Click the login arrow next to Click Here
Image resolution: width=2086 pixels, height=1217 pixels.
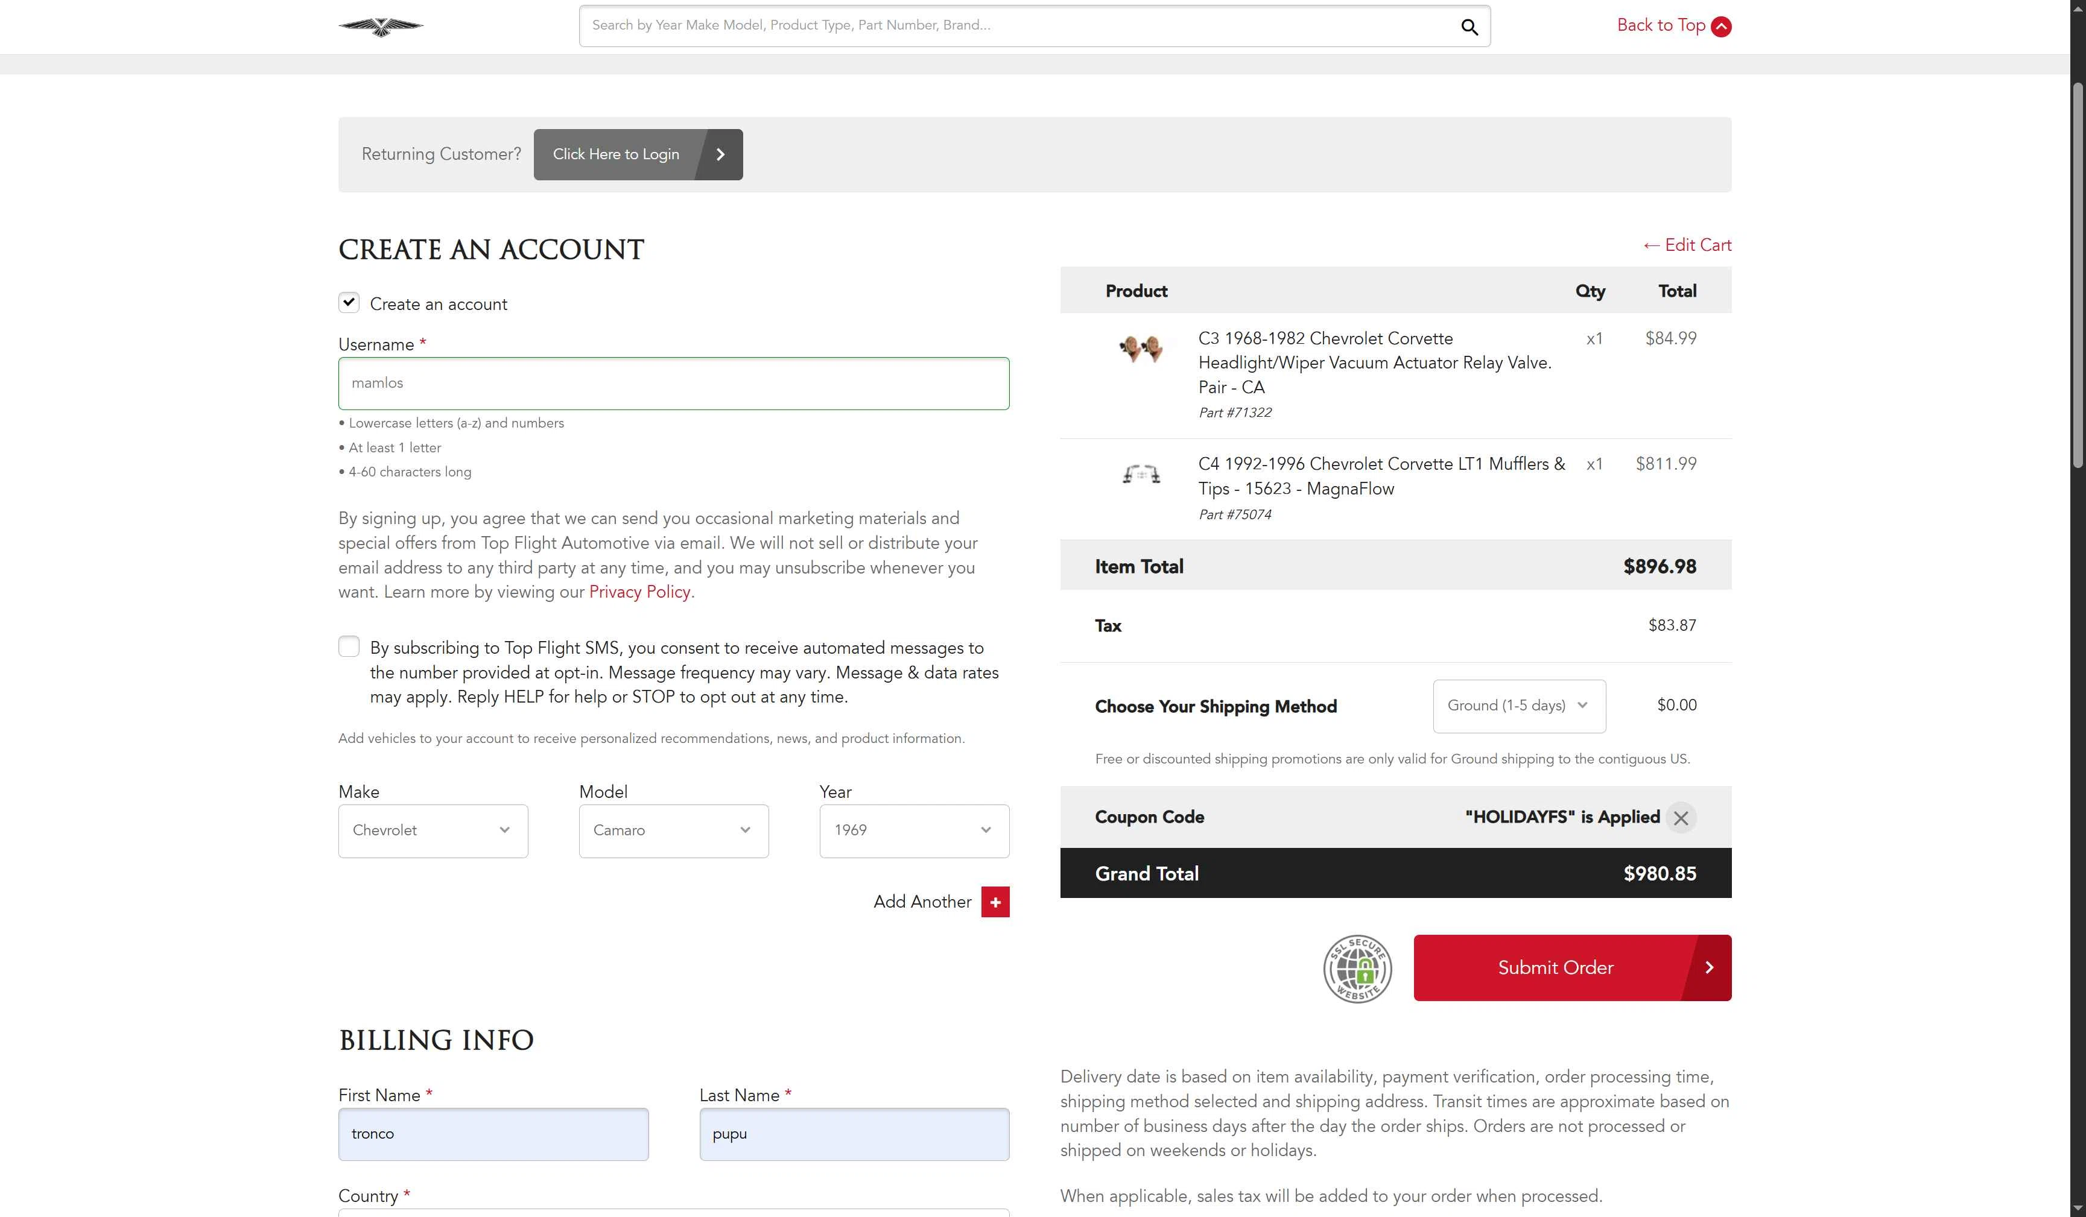tap(719, 154)
